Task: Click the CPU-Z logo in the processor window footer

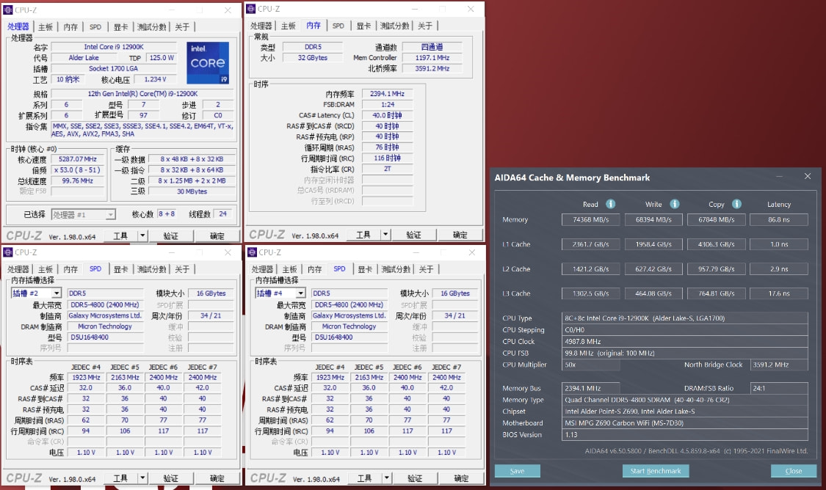Action: [25, 235]
